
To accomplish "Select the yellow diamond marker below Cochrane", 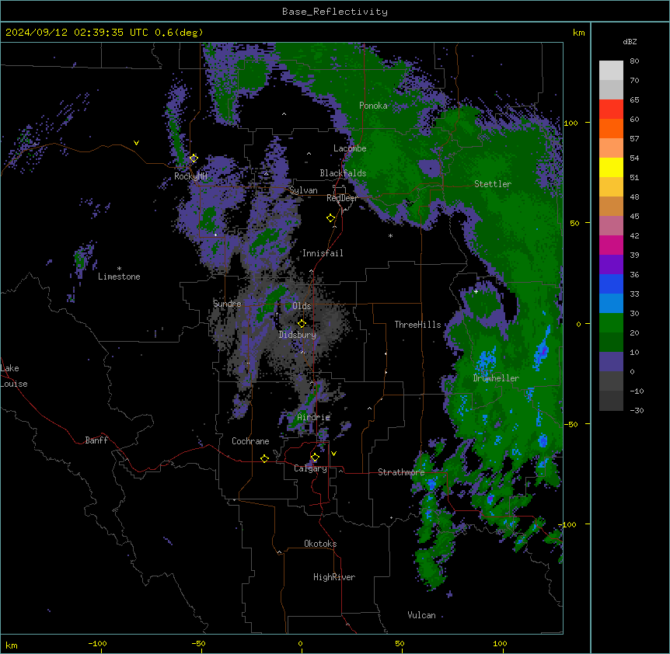I will (x=264, y=458).
